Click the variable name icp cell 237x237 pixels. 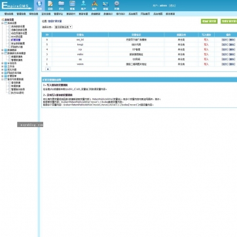tap(80, 50)
